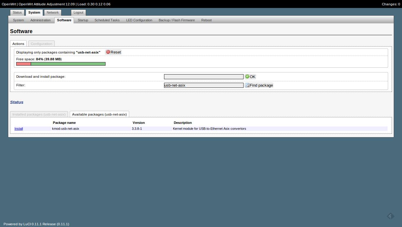
Task: Open the Network top-level tab
Action: (53, 12)
